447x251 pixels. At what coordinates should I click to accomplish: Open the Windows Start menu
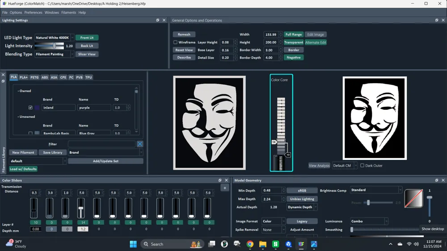click(x=133, y=244)
